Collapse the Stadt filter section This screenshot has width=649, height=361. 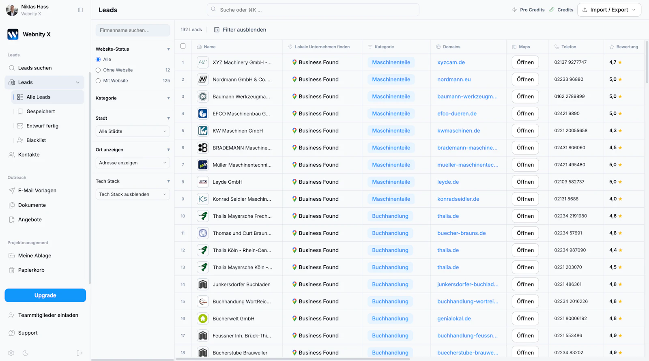tap(168, 118)
